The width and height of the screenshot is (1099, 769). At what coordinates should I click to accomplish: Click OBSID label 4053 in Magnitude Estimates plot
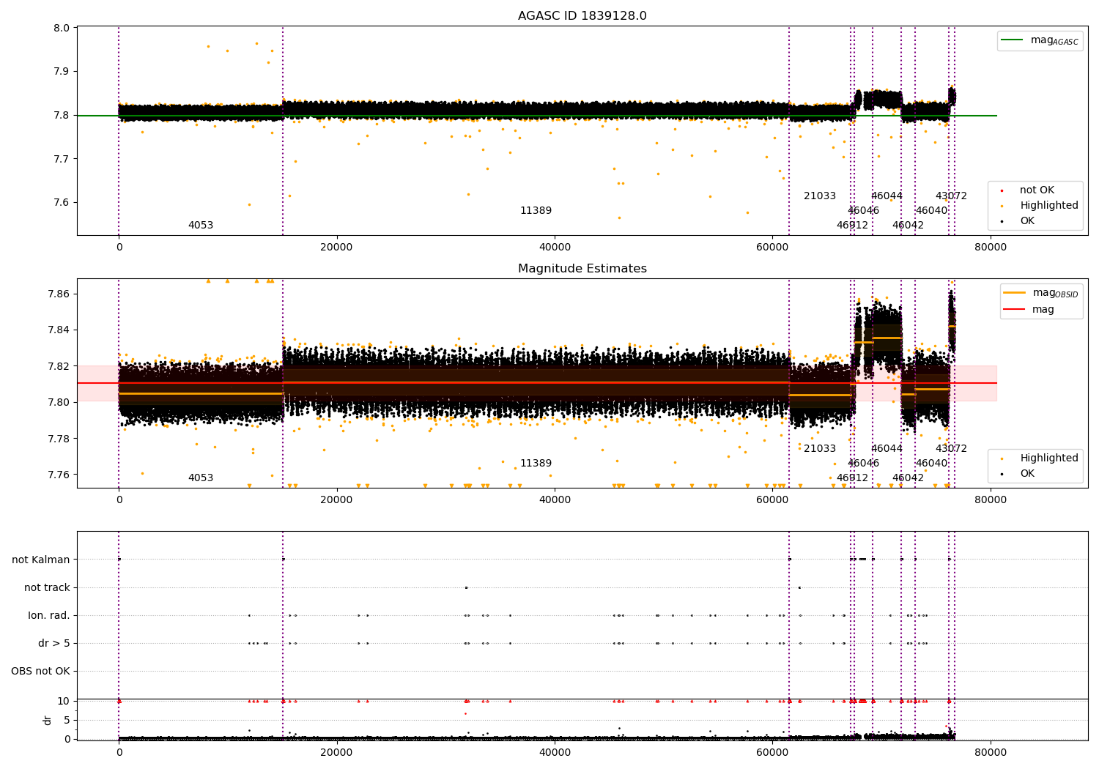201,478
